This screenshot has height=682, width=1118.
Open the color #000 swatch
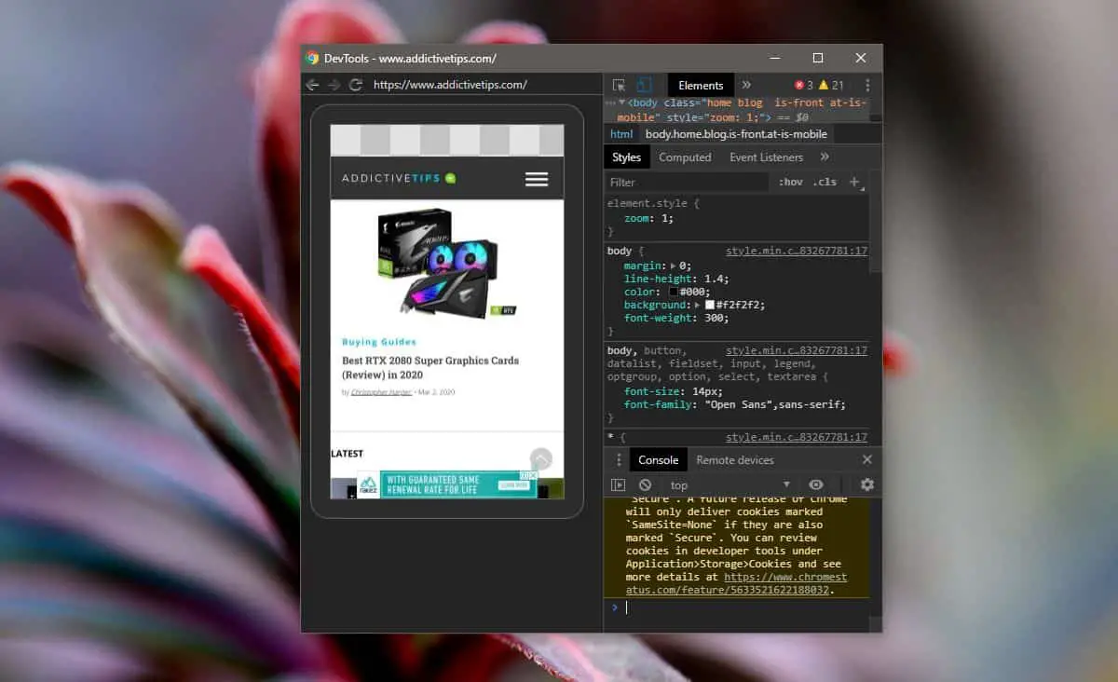(674, 293)
